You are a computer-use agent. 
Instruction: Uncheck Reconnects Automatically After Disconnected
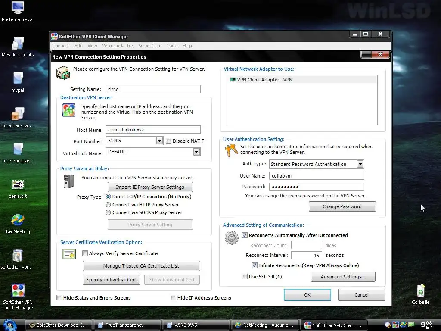coord(245,235)
